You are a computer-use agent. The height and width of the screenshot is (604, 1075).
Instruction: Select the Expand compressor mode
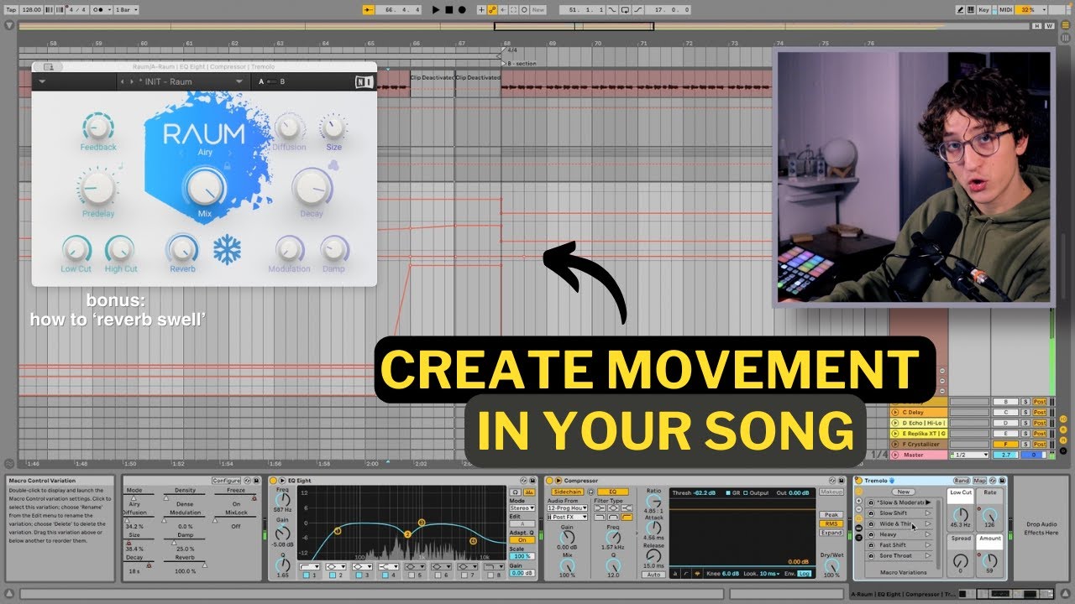[831, 533]
